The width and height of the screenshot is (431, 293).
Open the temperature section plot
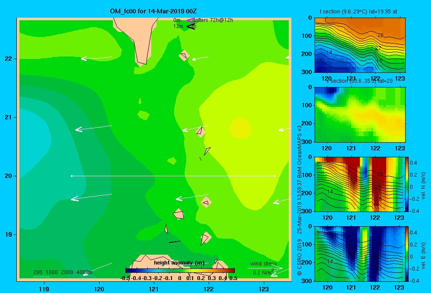point(360,45)
